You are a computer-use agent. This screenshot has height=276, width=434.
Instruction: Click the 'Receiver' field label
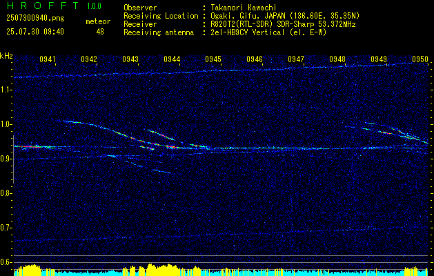(x=140, y=24)
